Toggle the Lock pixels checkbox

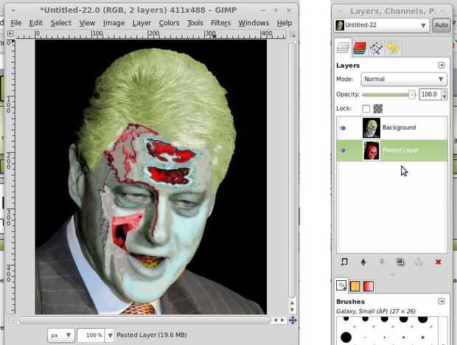point(366,108)
